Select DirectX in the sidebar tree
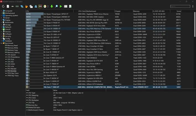The image size is (196, 116). (8, 29)
